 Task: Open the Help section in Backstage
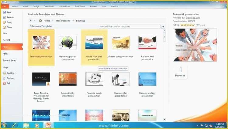click(x=5, y=67)
